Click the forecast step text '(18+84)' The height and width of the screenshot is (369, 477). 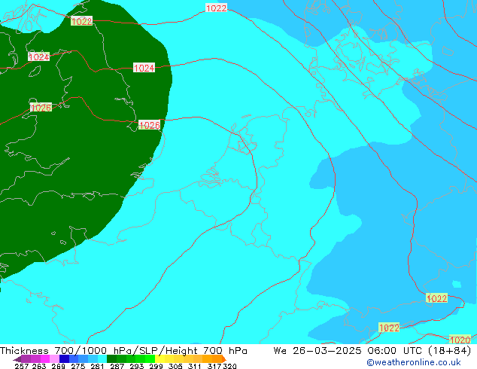pyautogui.click(x=450, y=351)
